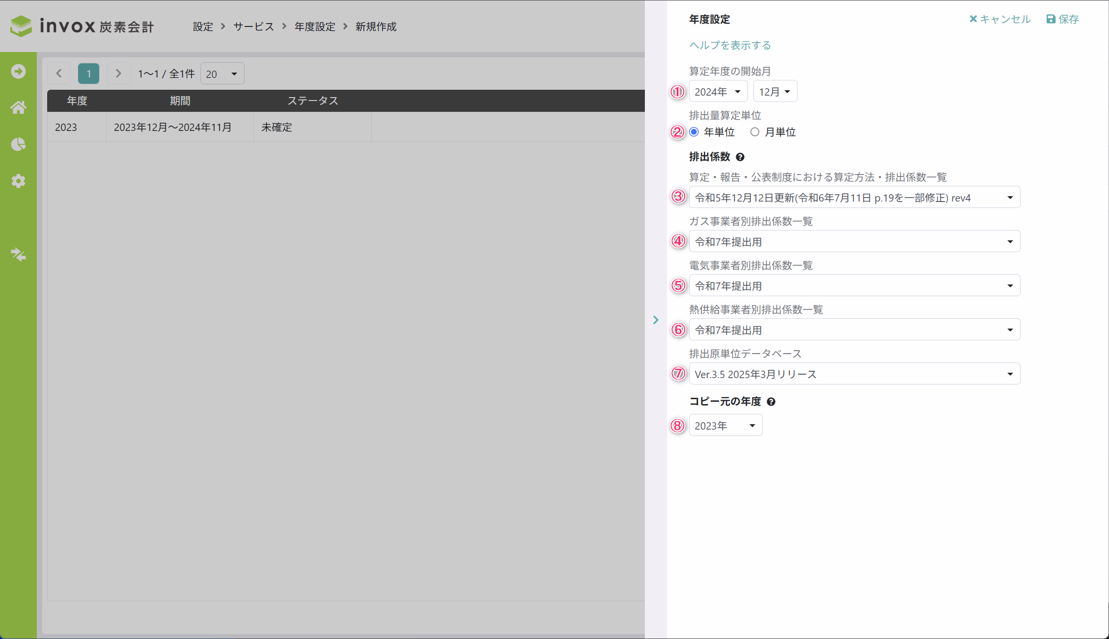Image resolution: width=1109 pixels, height=639 pixels.
Task: Open the pie chart report icon in the sidebar
Action: pyautogui.click(x=18, y=144)
